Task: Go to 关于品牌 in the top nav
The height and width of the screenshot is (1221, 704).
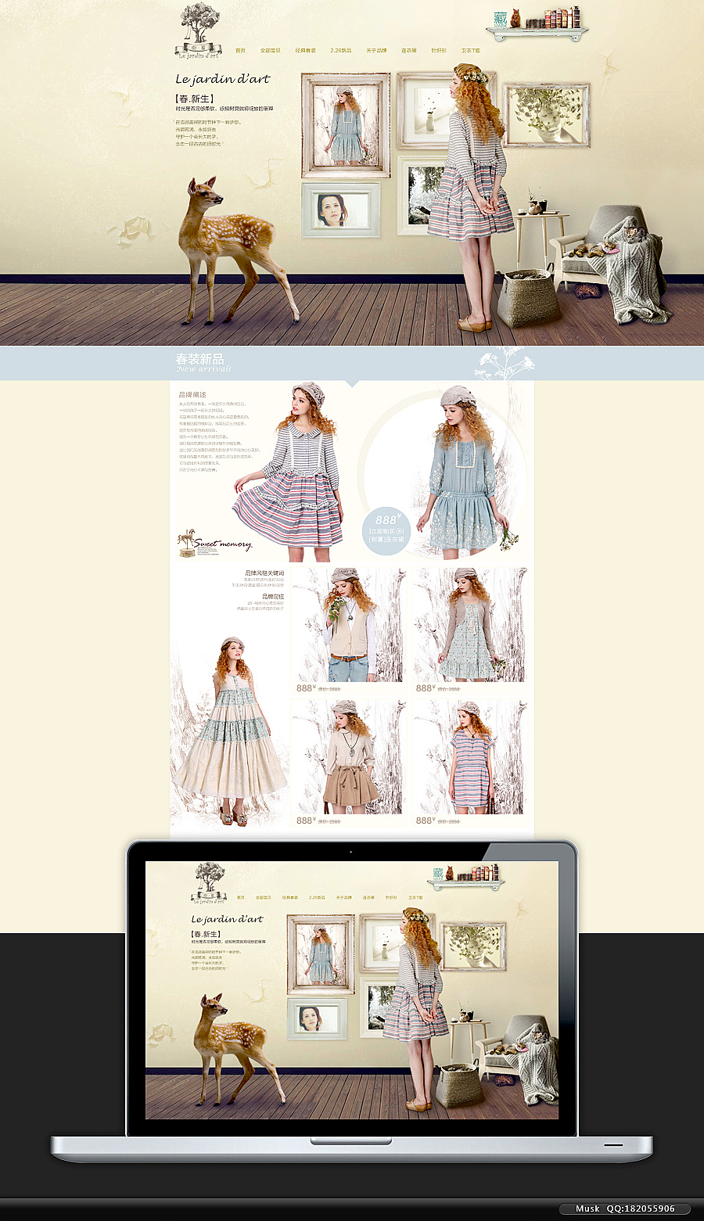Action: click(x=376, y=50)
